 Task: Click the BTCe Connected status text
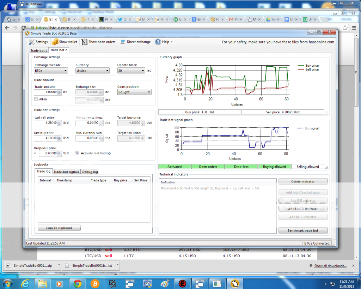317,243
